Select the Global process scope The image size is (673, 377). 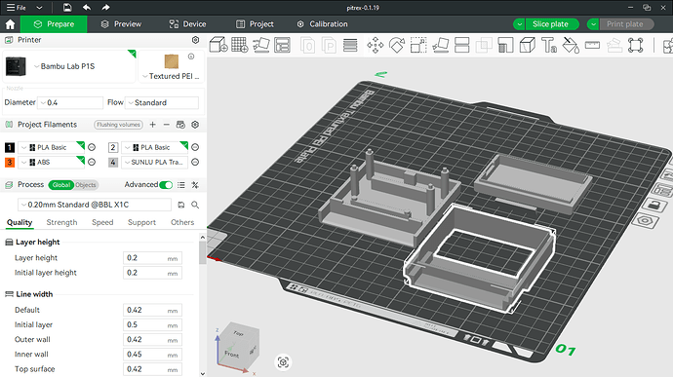[x=60, y=185]
